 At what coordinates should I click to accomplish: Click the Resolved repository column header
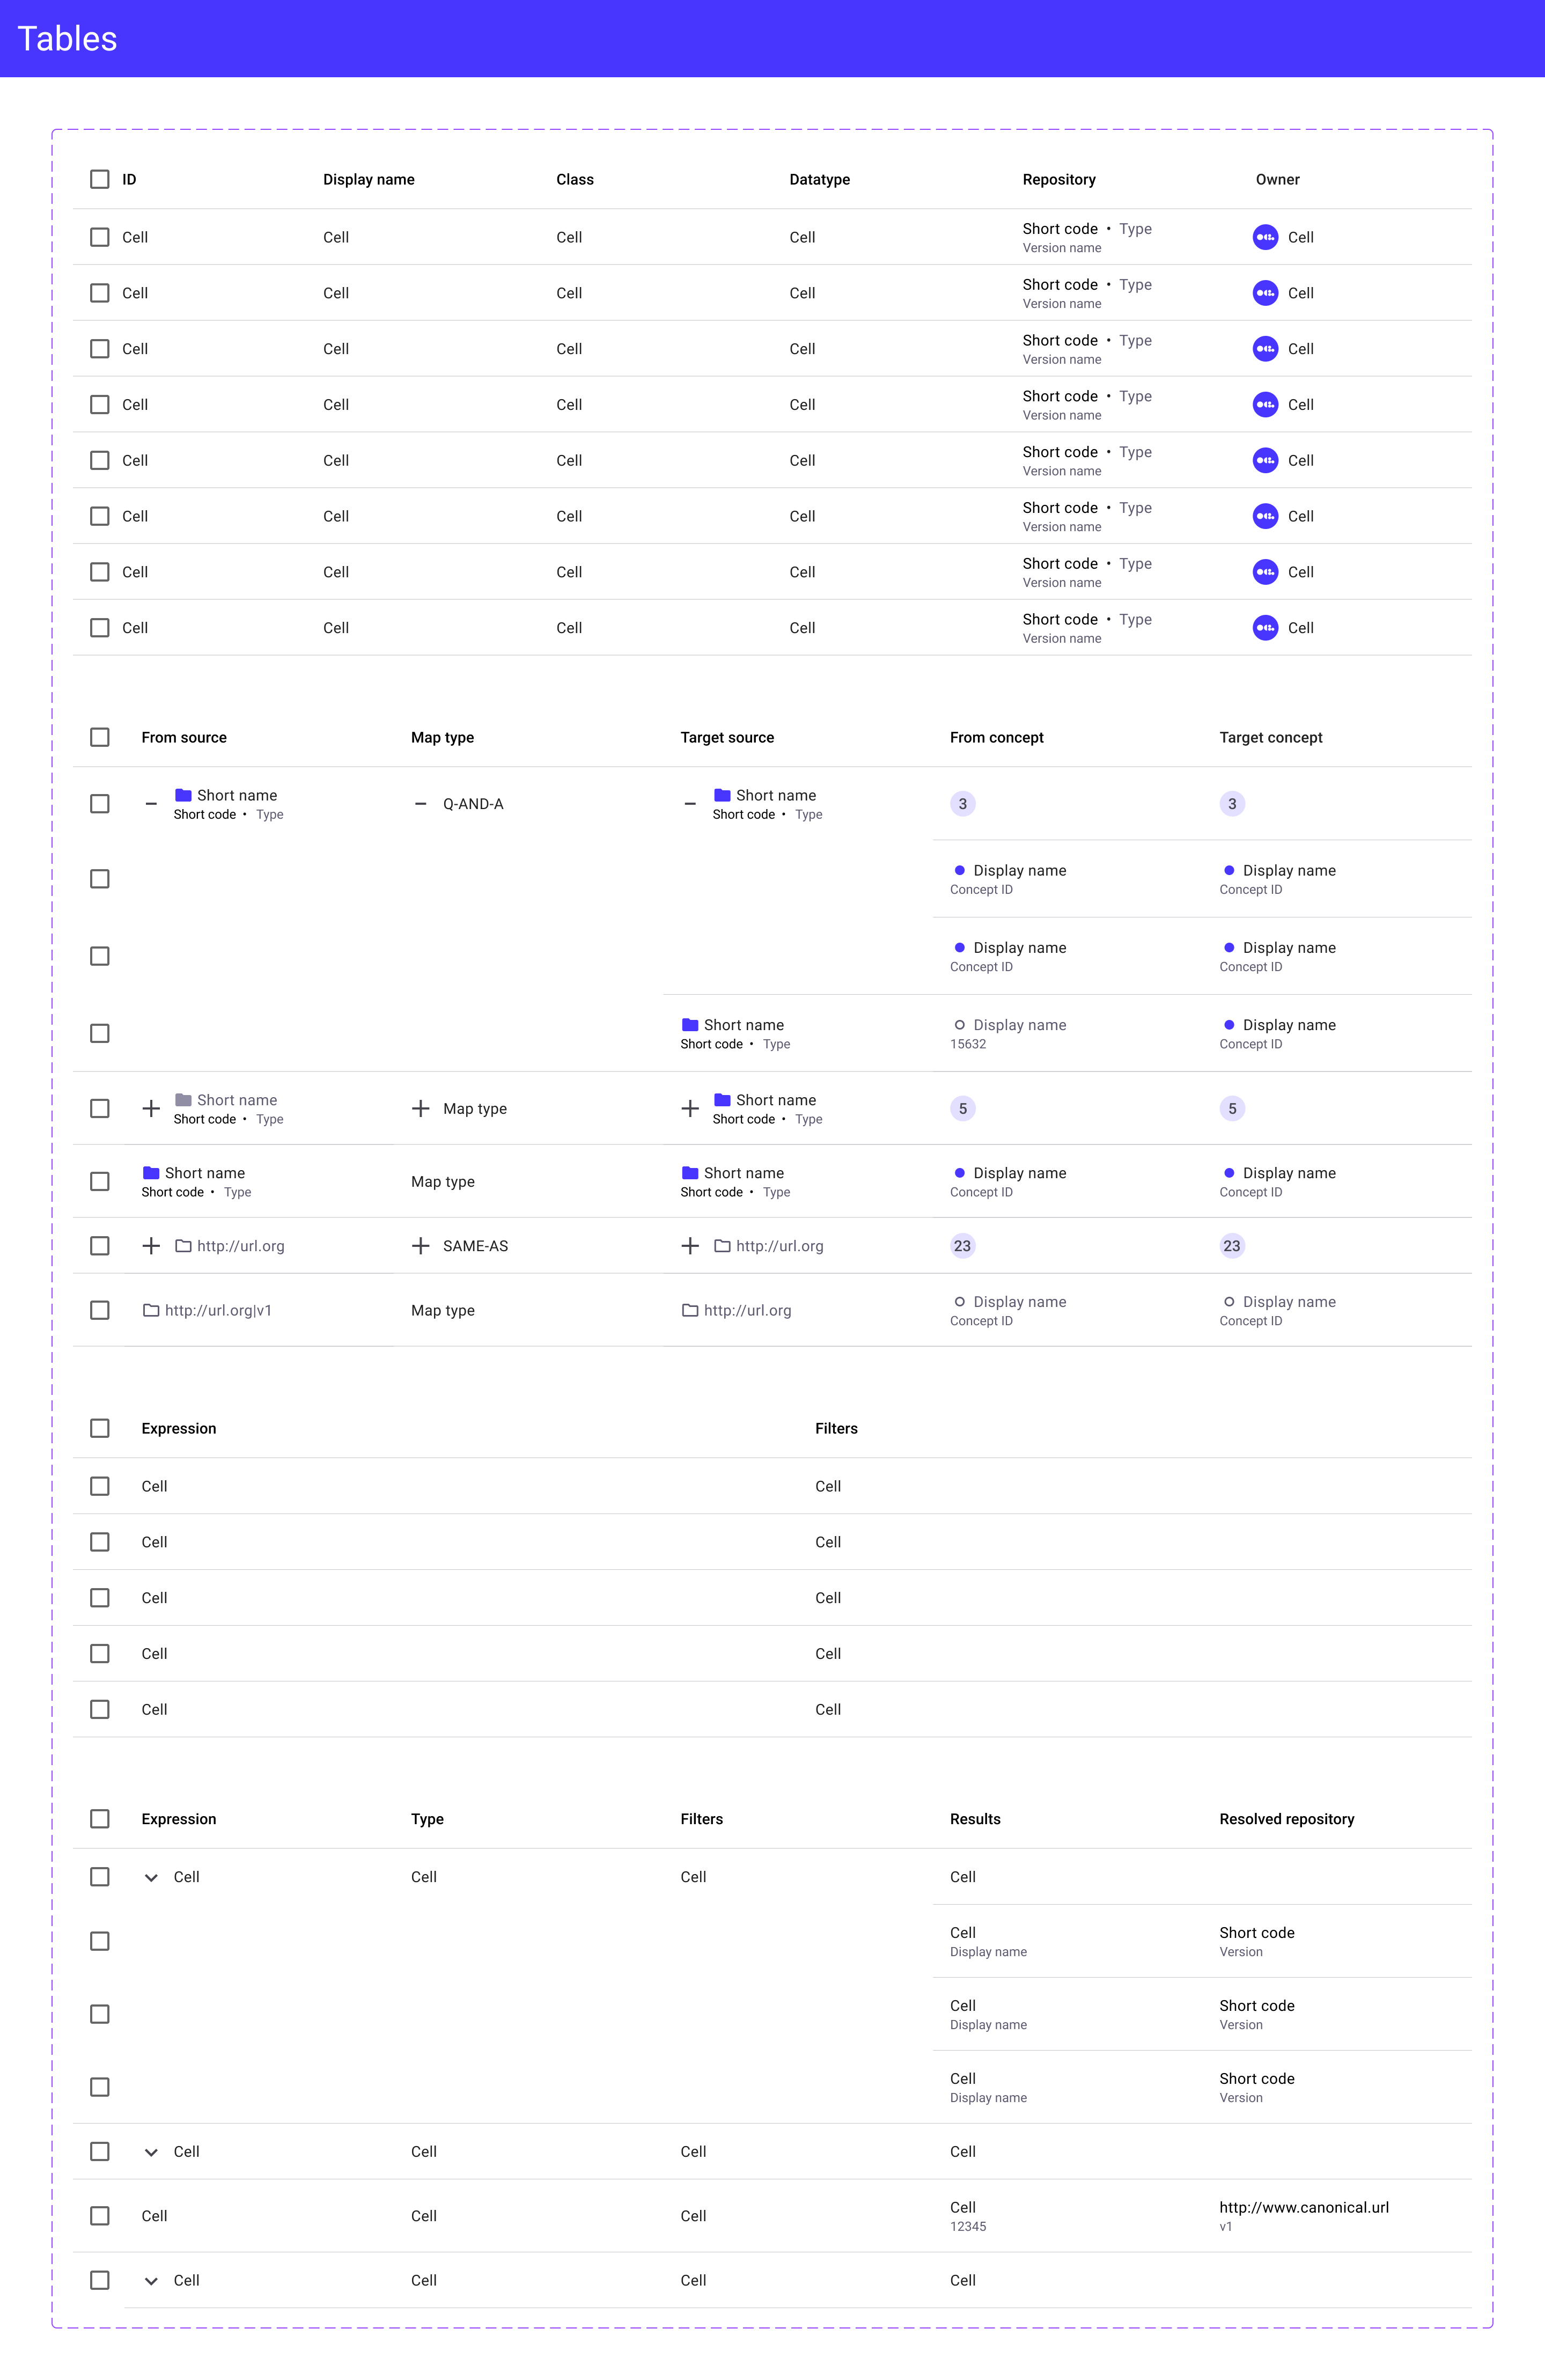pos(1286,1819)
